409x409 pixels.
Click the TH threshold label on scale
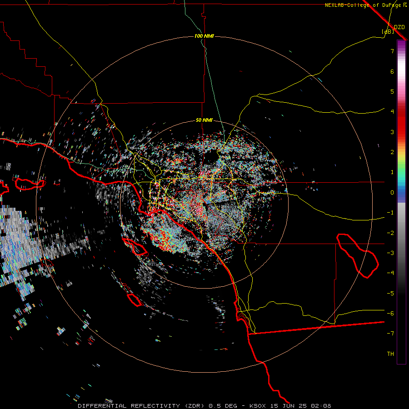390,354
